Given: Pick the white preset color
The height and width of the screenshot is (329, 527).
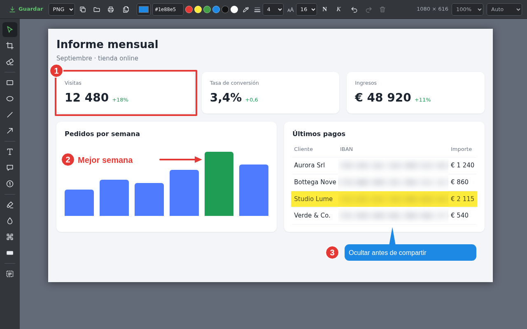Looking at the screenshot, I should (234, 9).
